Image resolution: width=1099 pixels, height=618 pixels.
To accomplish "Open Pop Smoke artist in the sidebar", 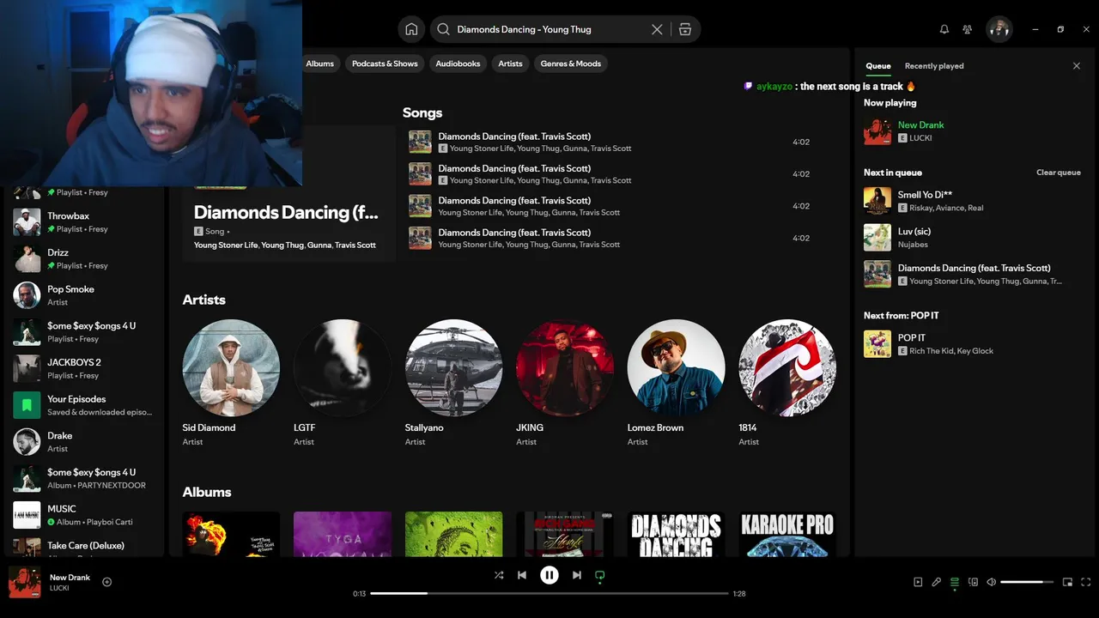I will pos(84,295).
